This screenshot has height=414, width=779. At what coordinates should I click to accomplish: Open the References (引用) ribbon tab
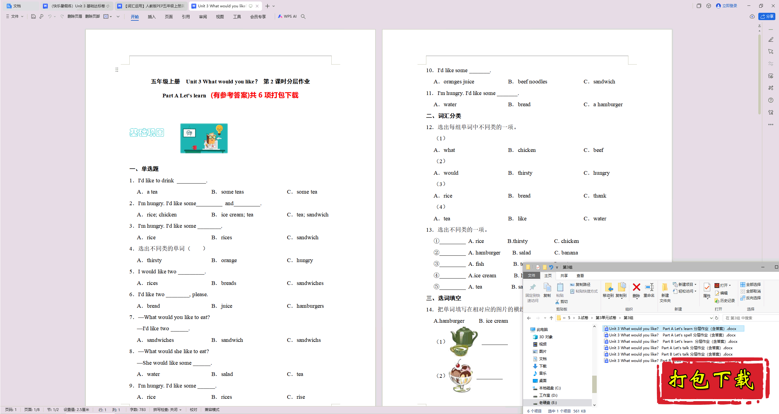[x=186, y=17]
